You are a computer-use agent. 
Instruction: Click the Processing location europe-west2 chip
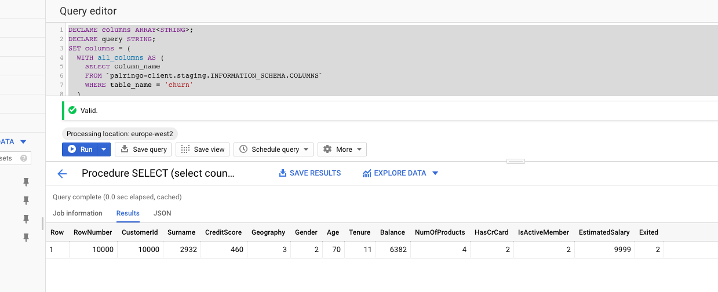tap(120, 134)
